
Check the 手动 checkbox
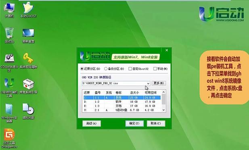[x=155, y=69]
